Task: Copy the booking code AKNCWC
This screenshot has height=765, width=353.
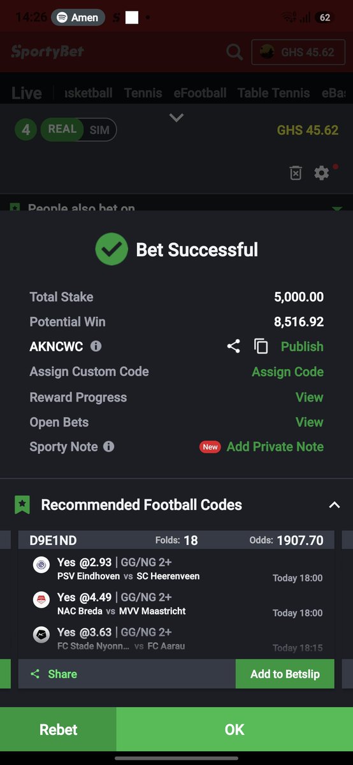Action: point(261,346)
